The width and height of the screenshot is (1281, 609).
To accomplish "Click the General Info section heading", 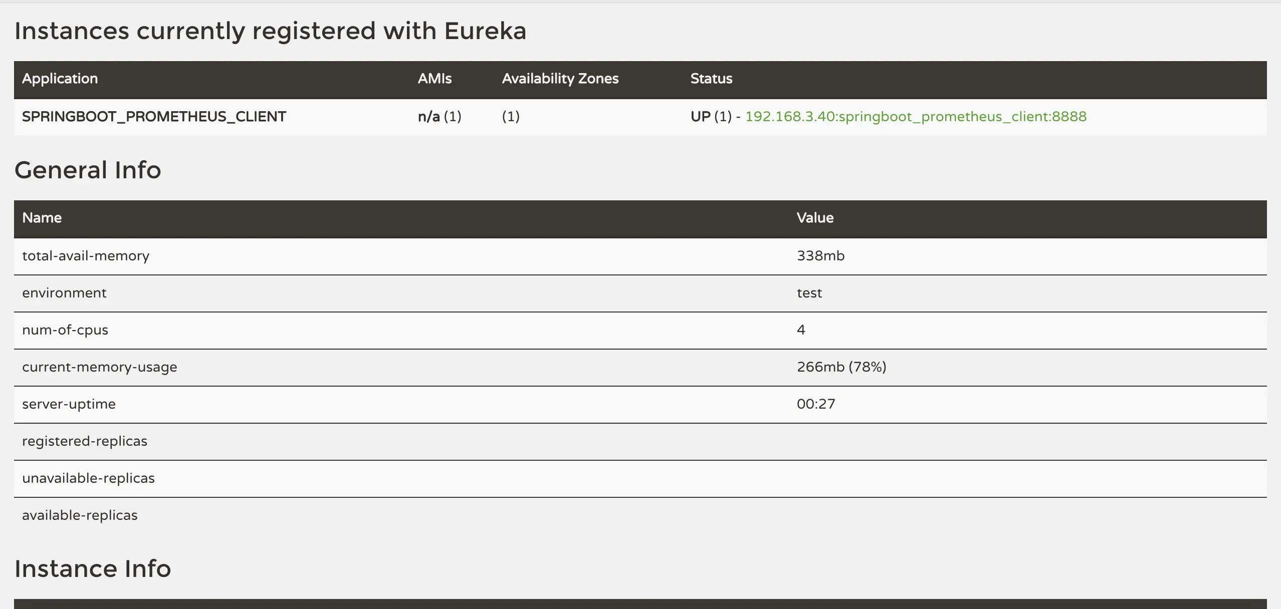I will point(88,170).
